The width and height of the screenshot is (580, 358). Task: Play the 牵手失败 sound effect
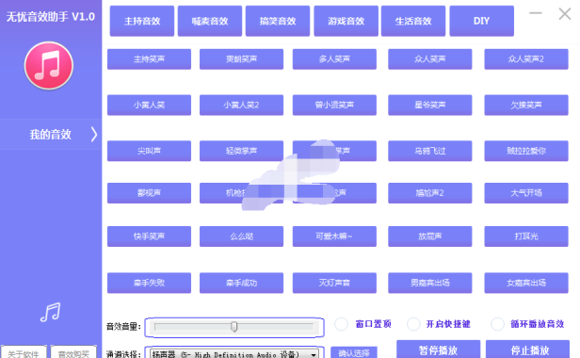coord(149,283)
